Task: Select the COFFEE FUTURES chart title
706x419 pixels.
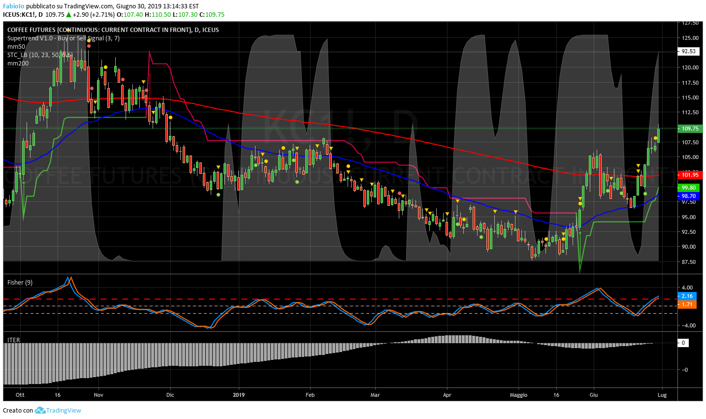Action: (x=113, y=30)
